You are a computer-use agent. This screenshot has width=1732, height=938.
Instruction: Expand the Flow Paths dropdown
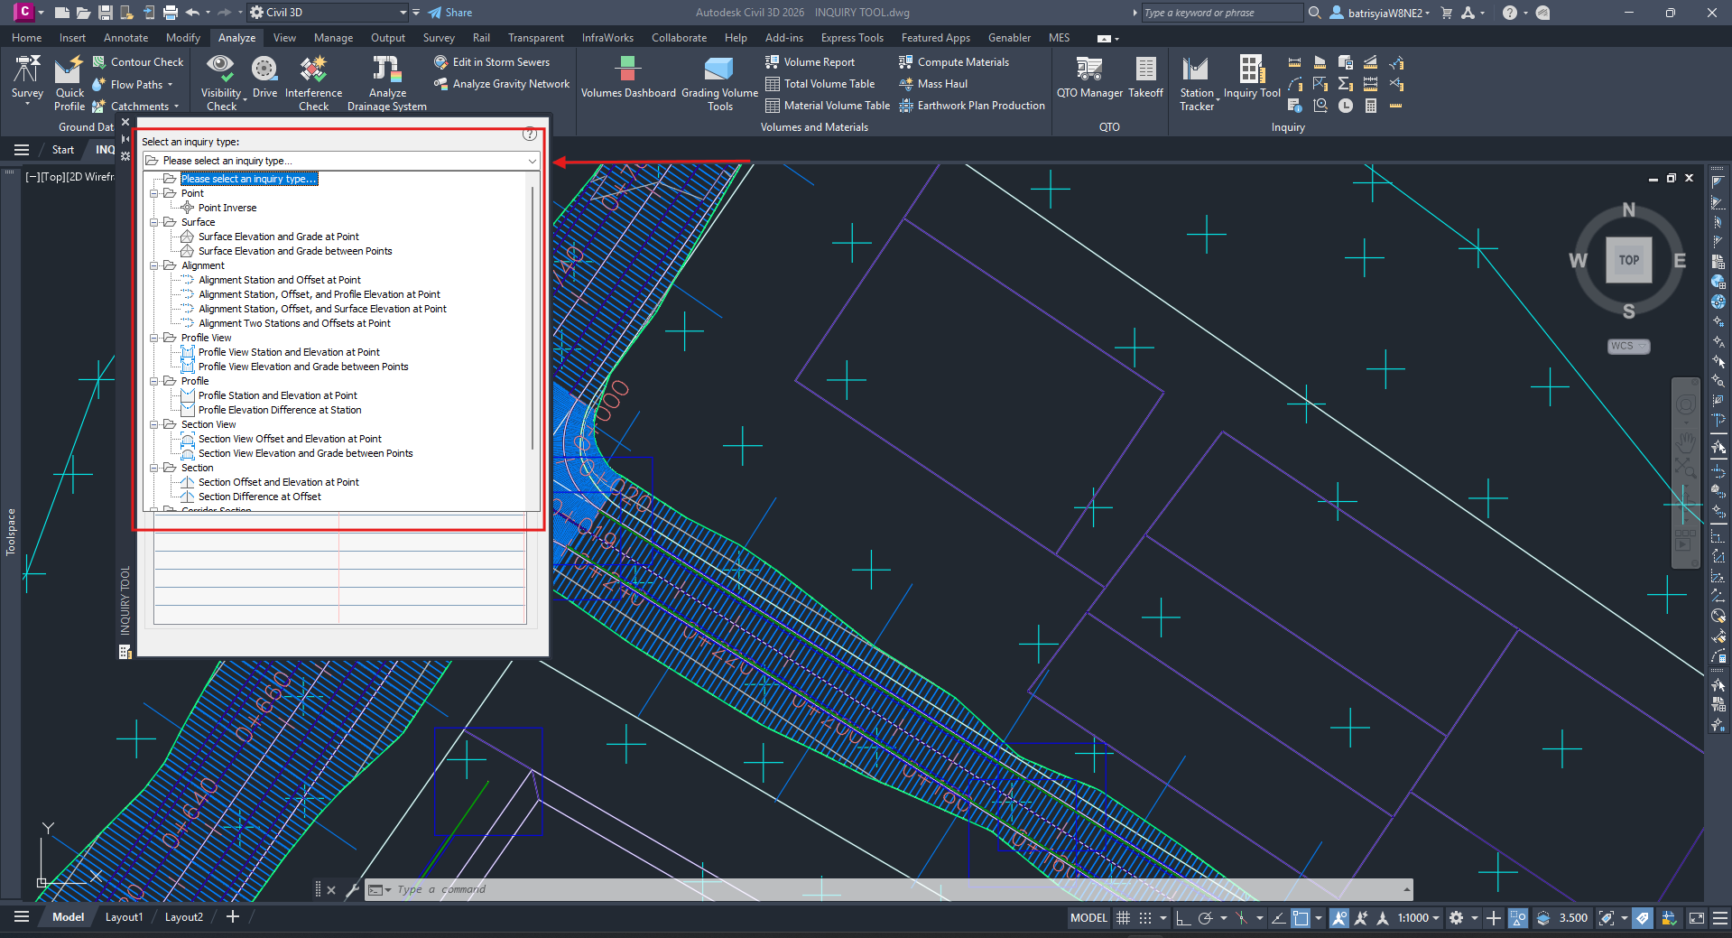point(170,85)
